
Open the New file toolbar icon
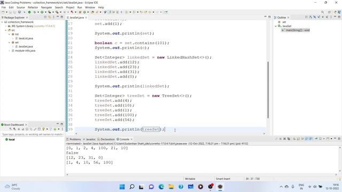click(3, 12)
